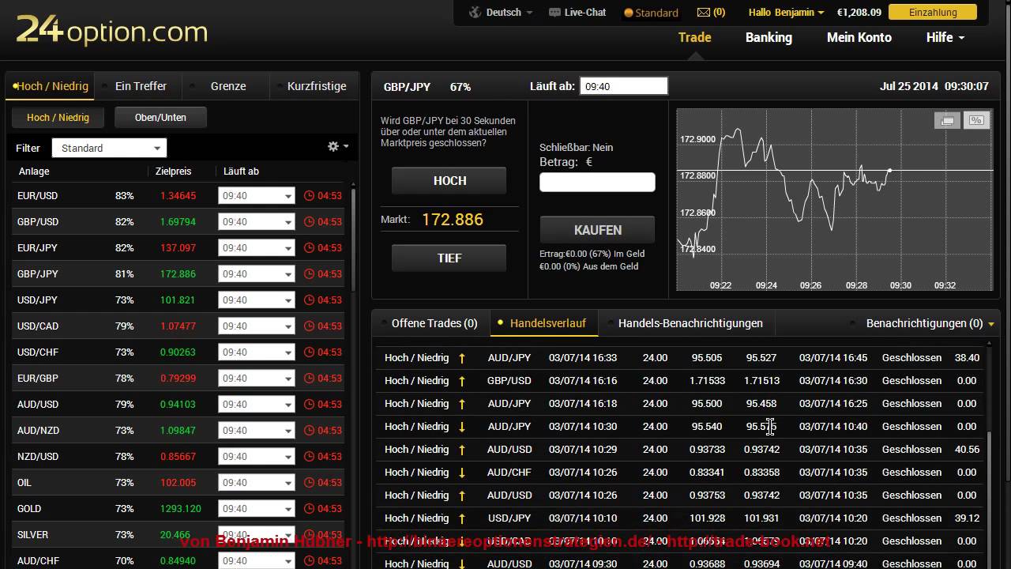1011x569 pixels.
Task: Click the clock icon in OIL row
Action: point(309,483)
